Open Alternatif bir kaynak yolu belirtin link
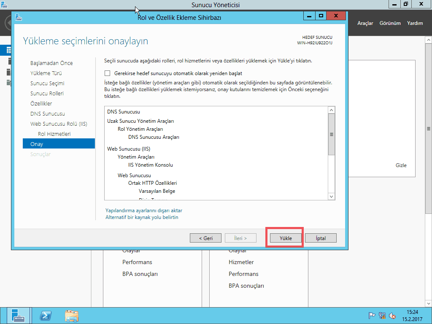The width and height of the screenshot is (432, 324). [142, 217]
